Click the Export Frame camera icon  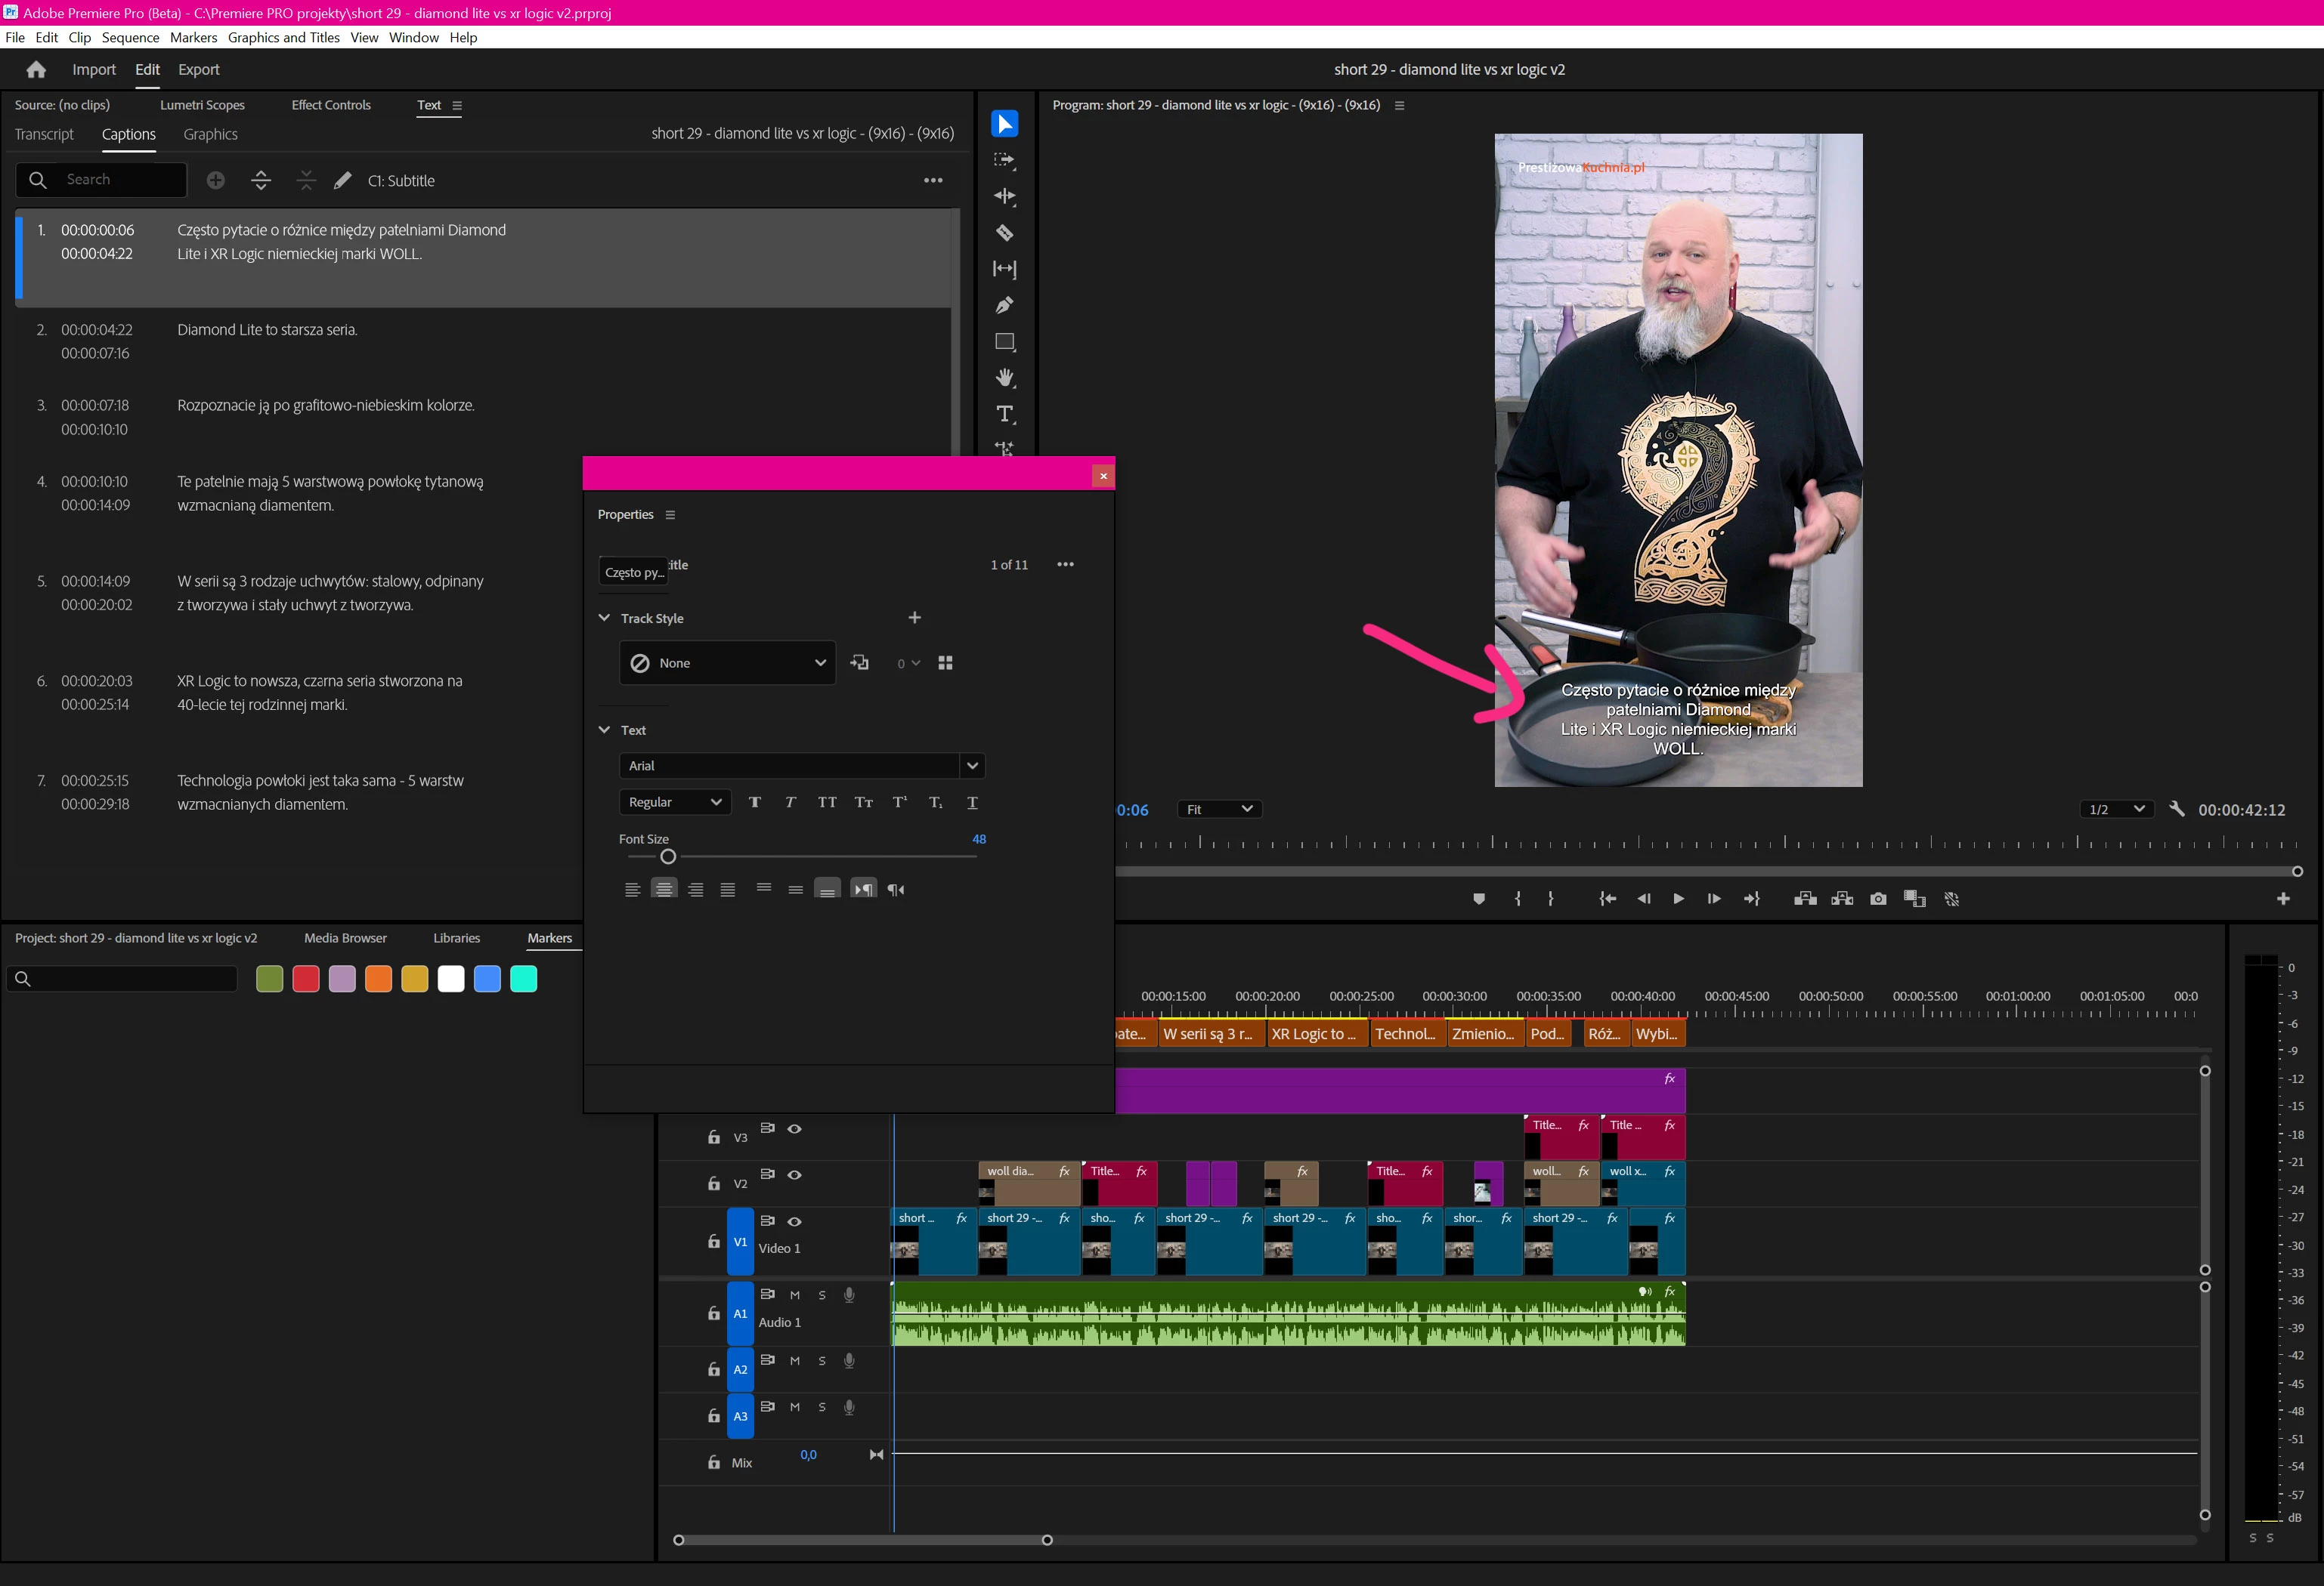(1878, 899)
